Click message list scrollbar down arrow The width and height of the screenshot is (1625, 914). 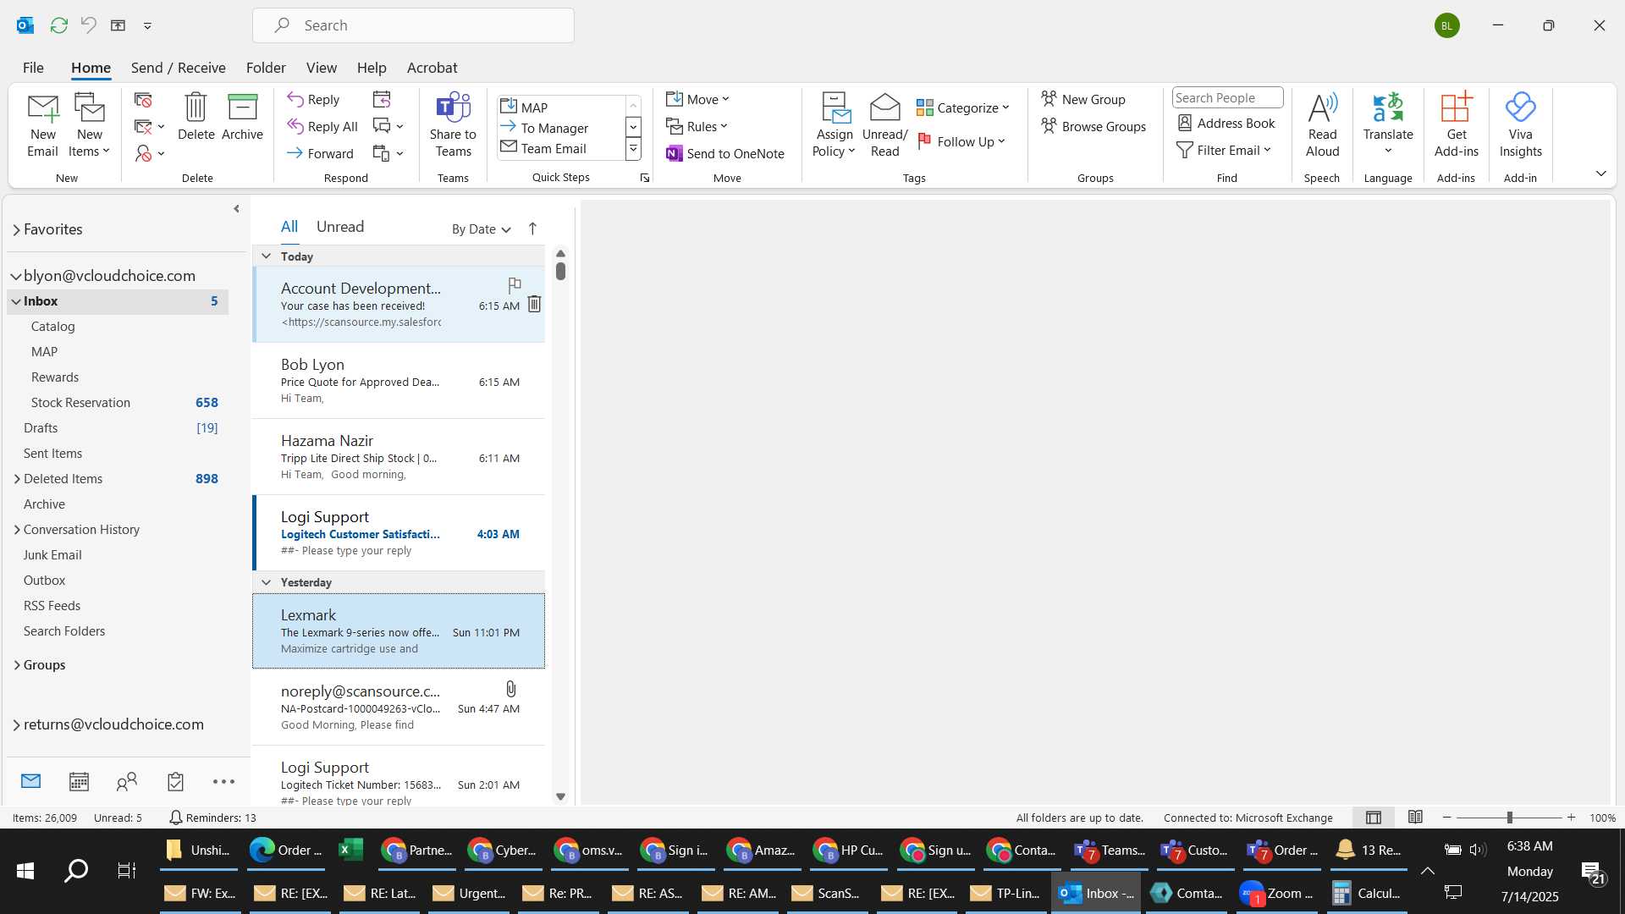[x=560, y=796]
